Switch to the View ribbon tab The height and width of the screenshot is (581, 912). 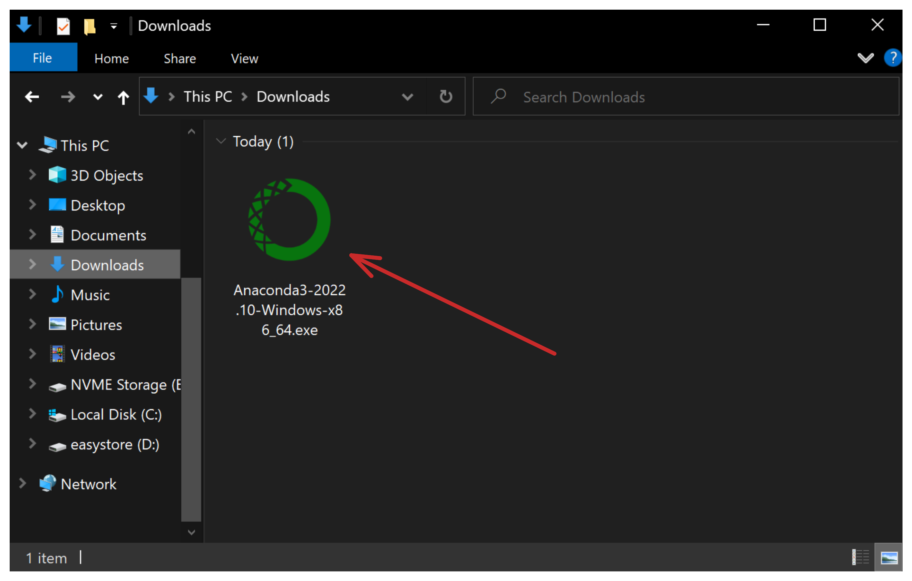(x=245, y=58)
